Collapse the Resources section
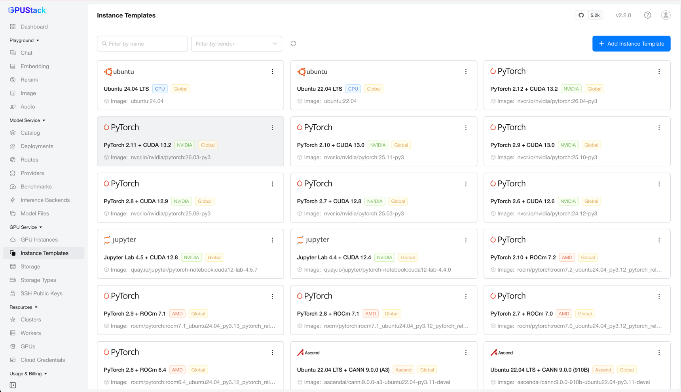Image resolution: width=681 pixels, height=392 pixels. (x=23, y=307)
